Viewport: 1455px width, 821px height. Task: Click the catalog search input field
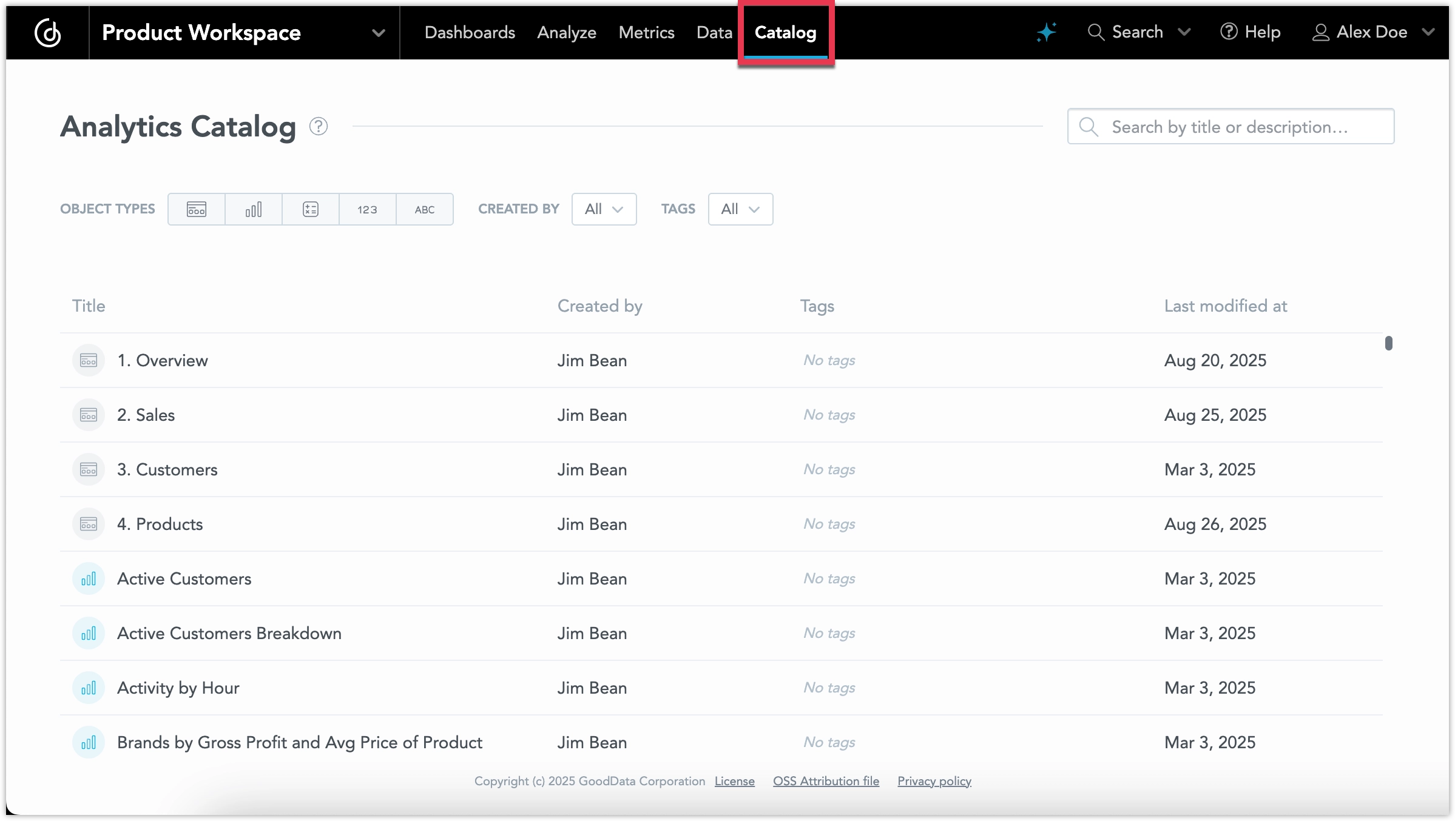point(1231,126)
